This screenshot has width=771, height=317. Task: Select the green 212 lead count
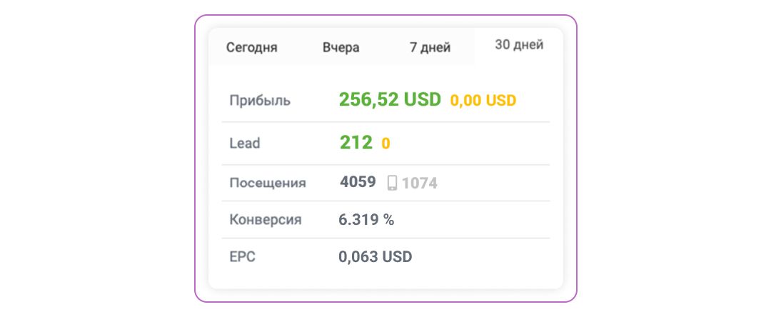pyautogui.click(x=356, y=143)
